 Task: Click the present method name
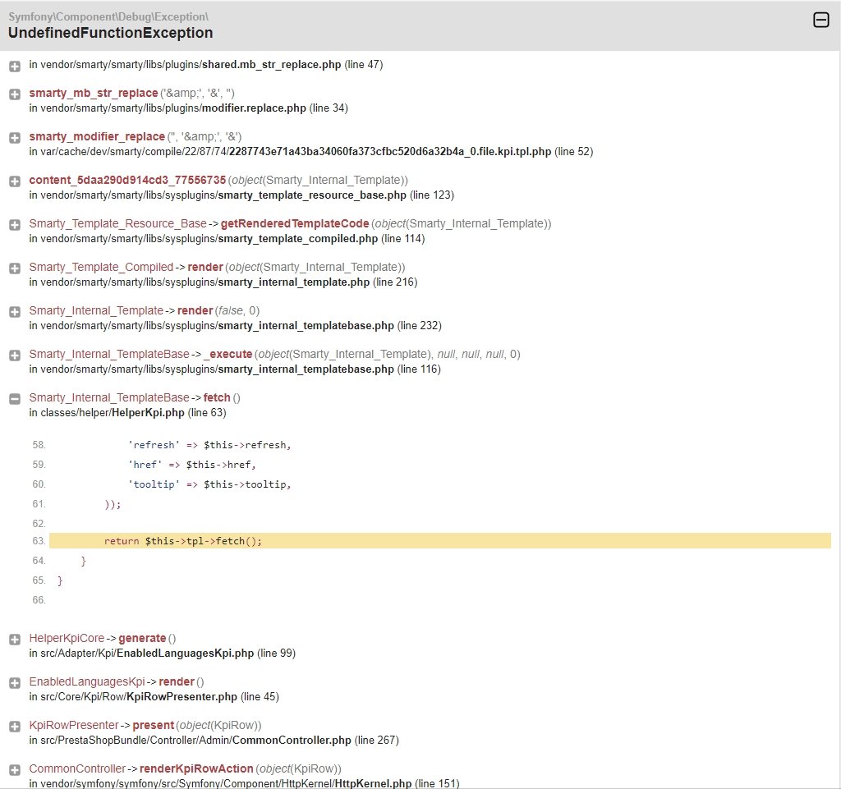[154, 725]
